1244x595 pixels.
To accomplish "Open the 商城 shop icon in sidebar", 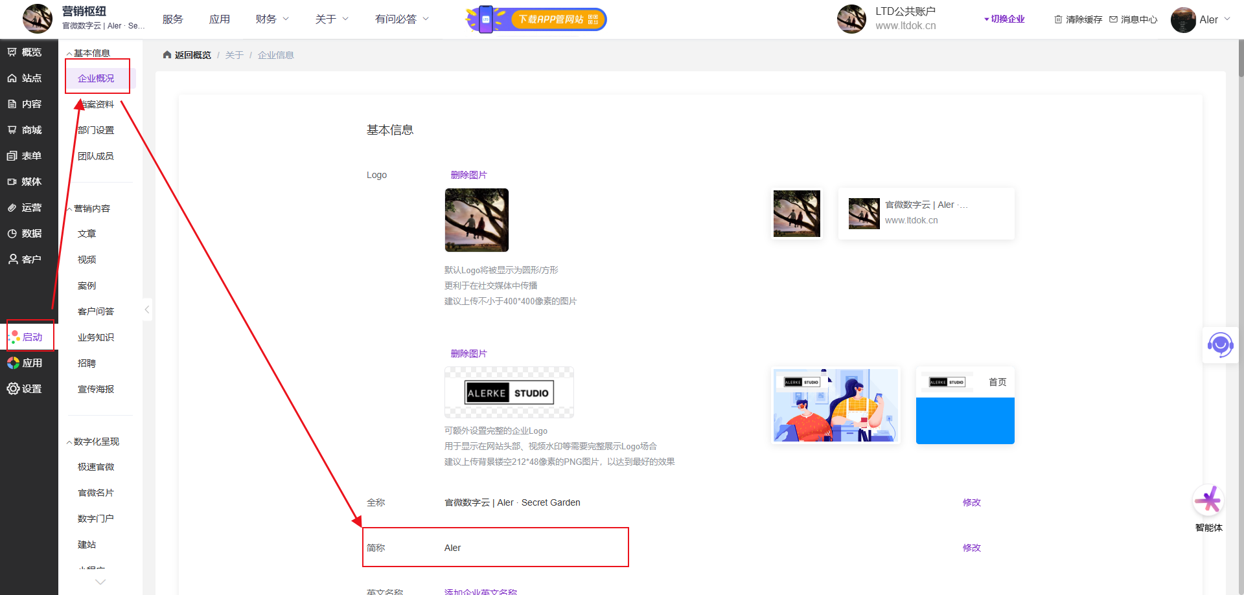I will (x=12, y=130).
